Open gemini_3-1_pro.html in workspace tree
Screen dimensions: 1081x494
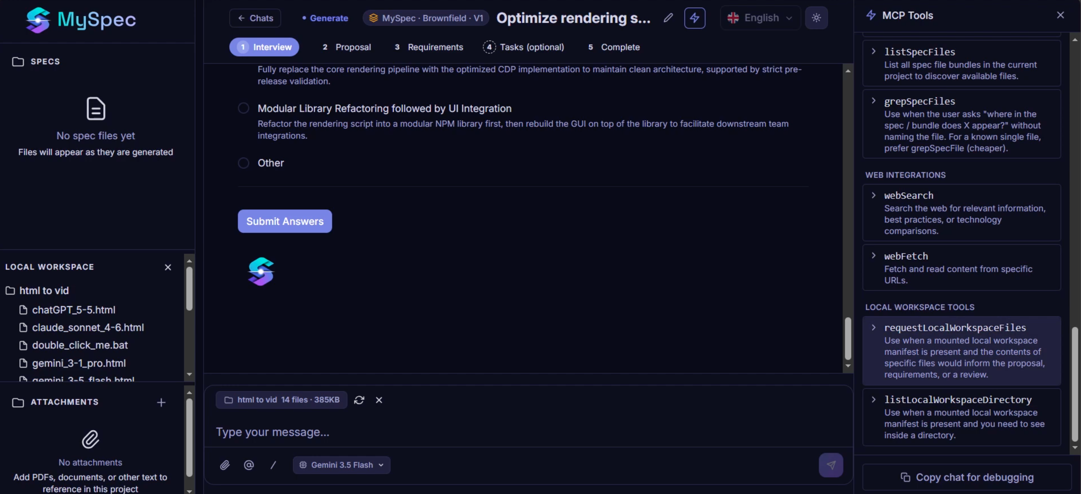point(79,363)
